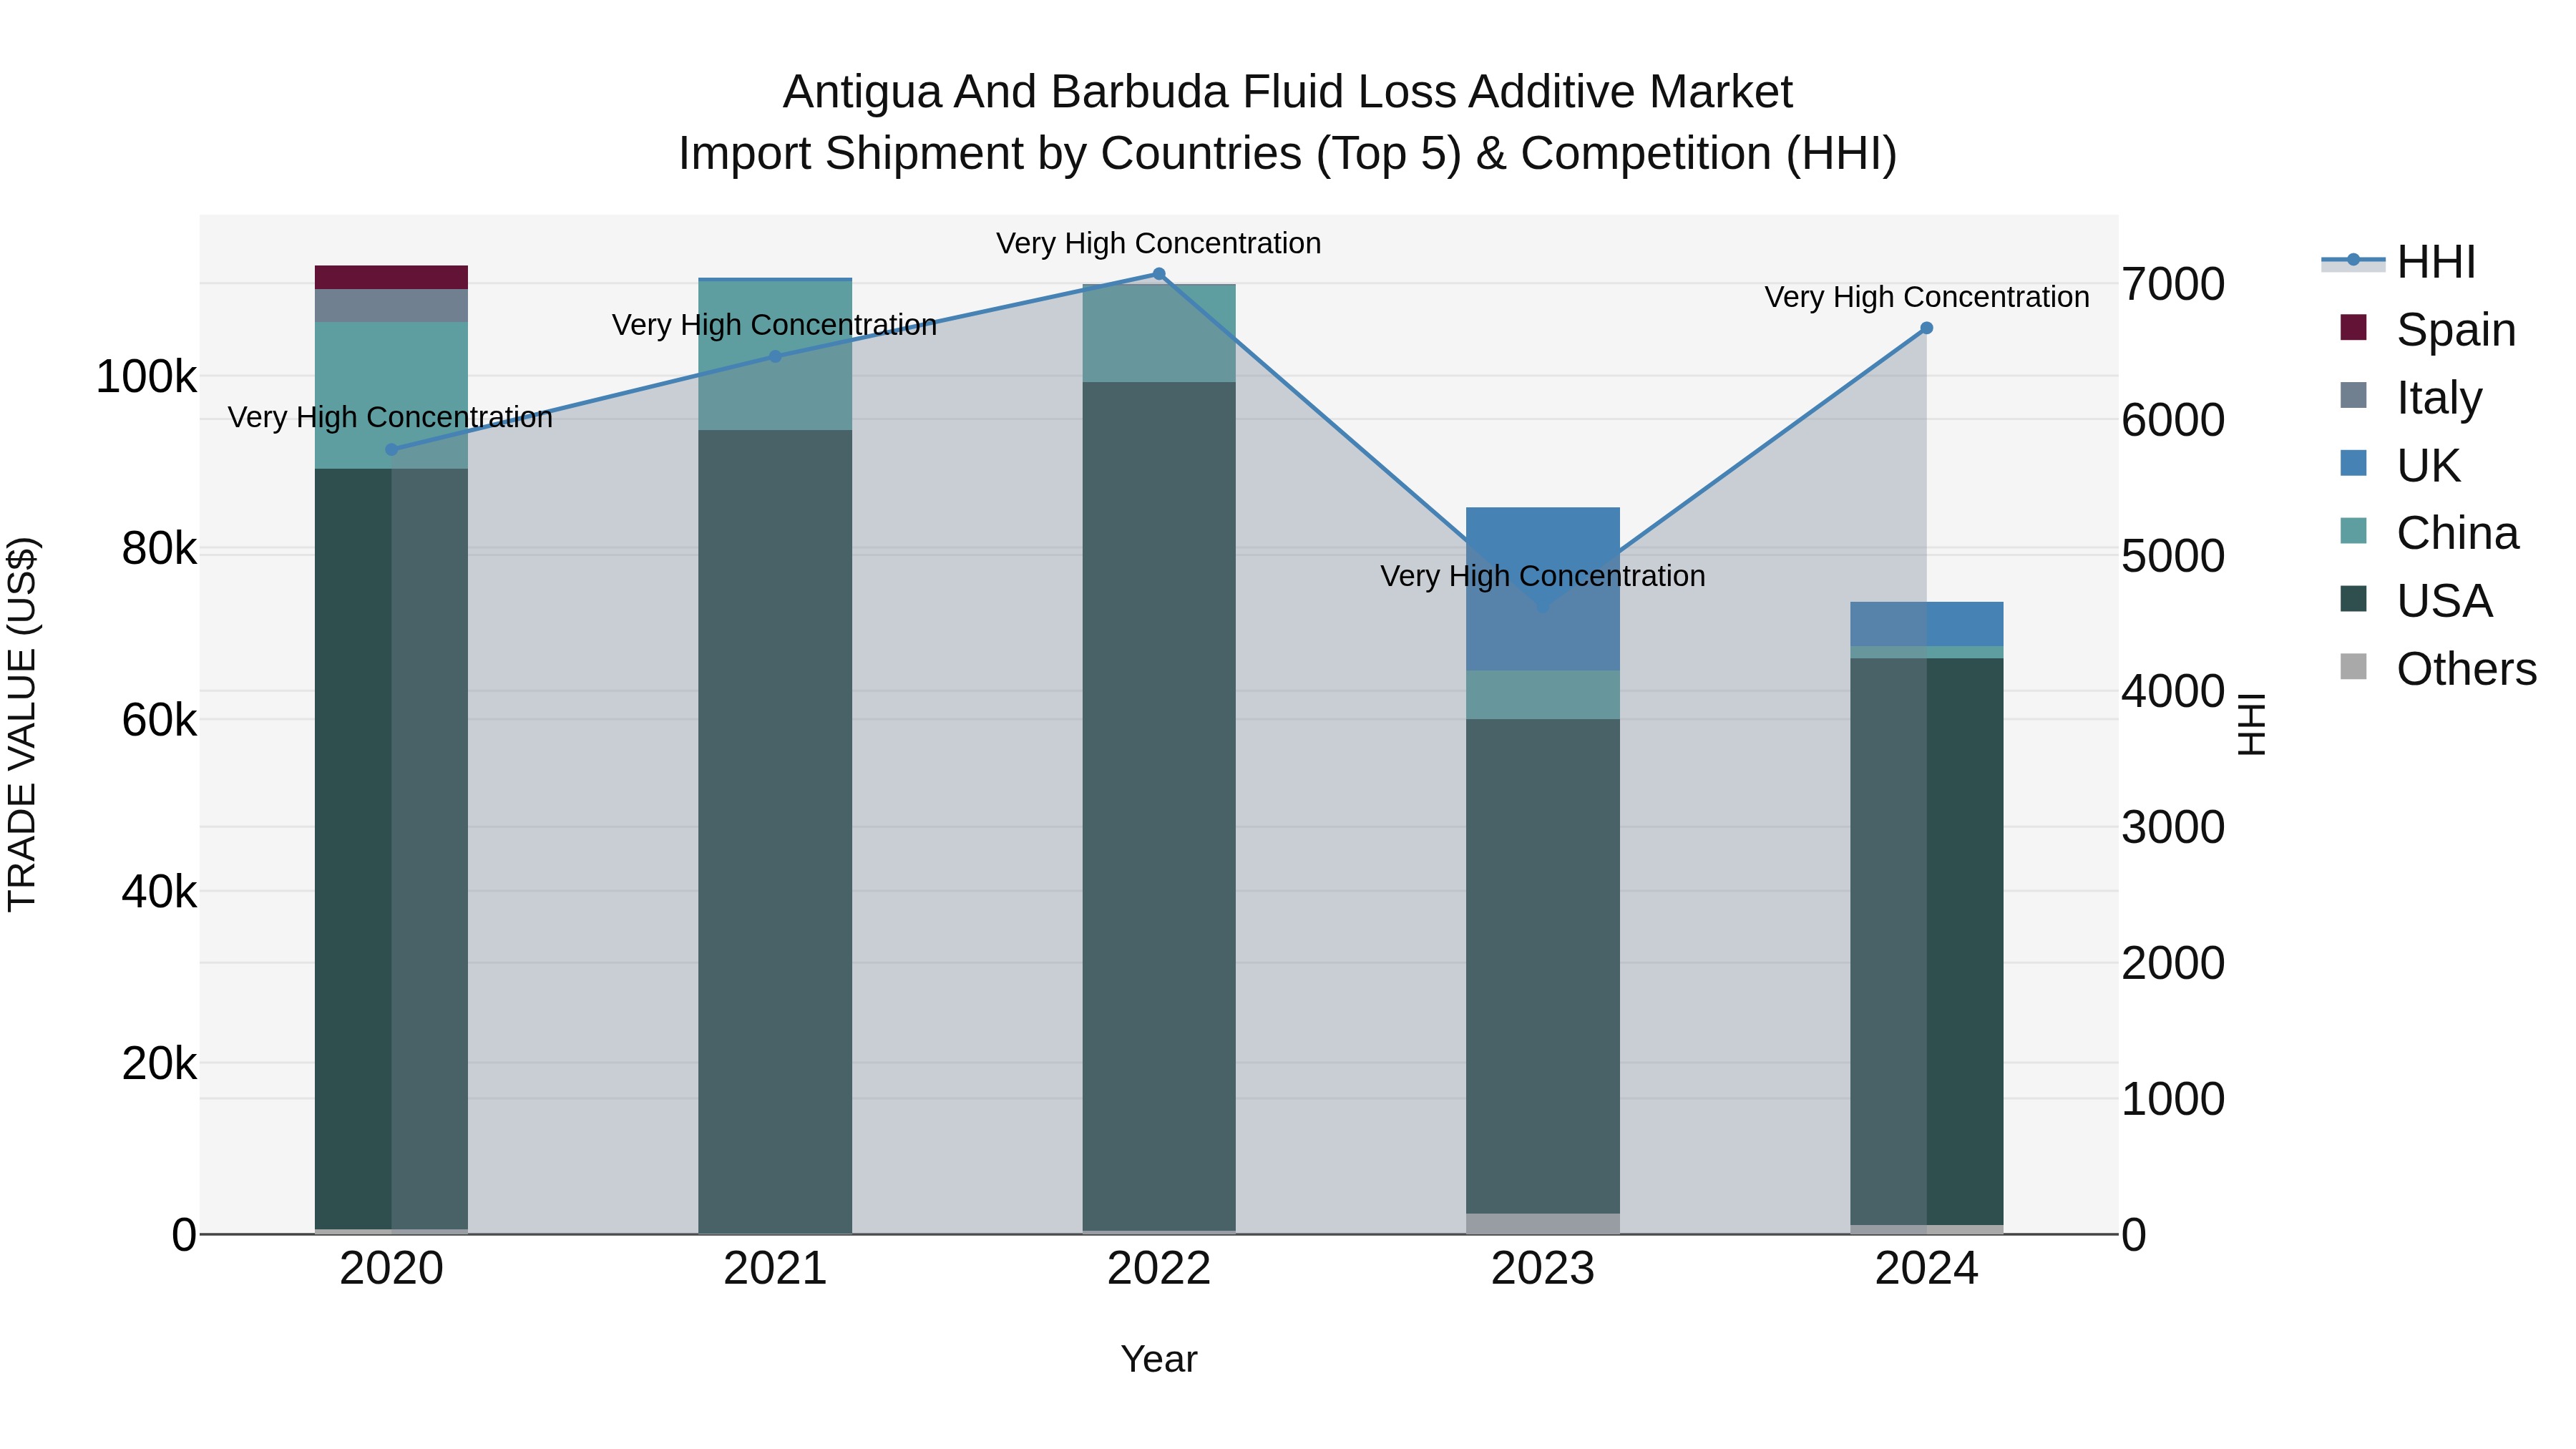Click the 2022 'Very High Concentration' annotation
2576x1449 pixels.
[x=1159, y=243]
